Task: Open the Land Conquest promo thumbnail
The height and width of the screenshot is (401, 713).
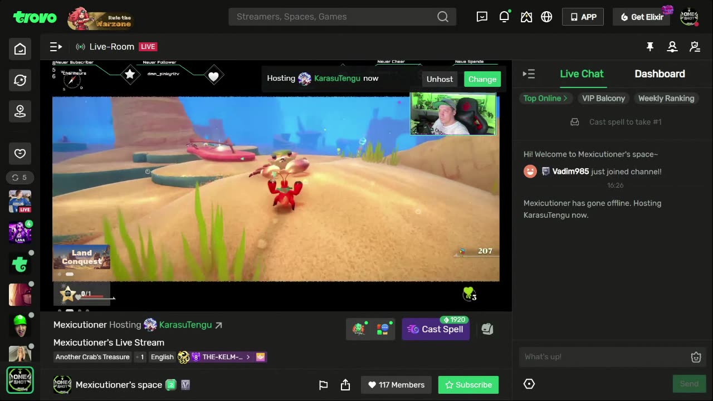Action: pos(82,257)
